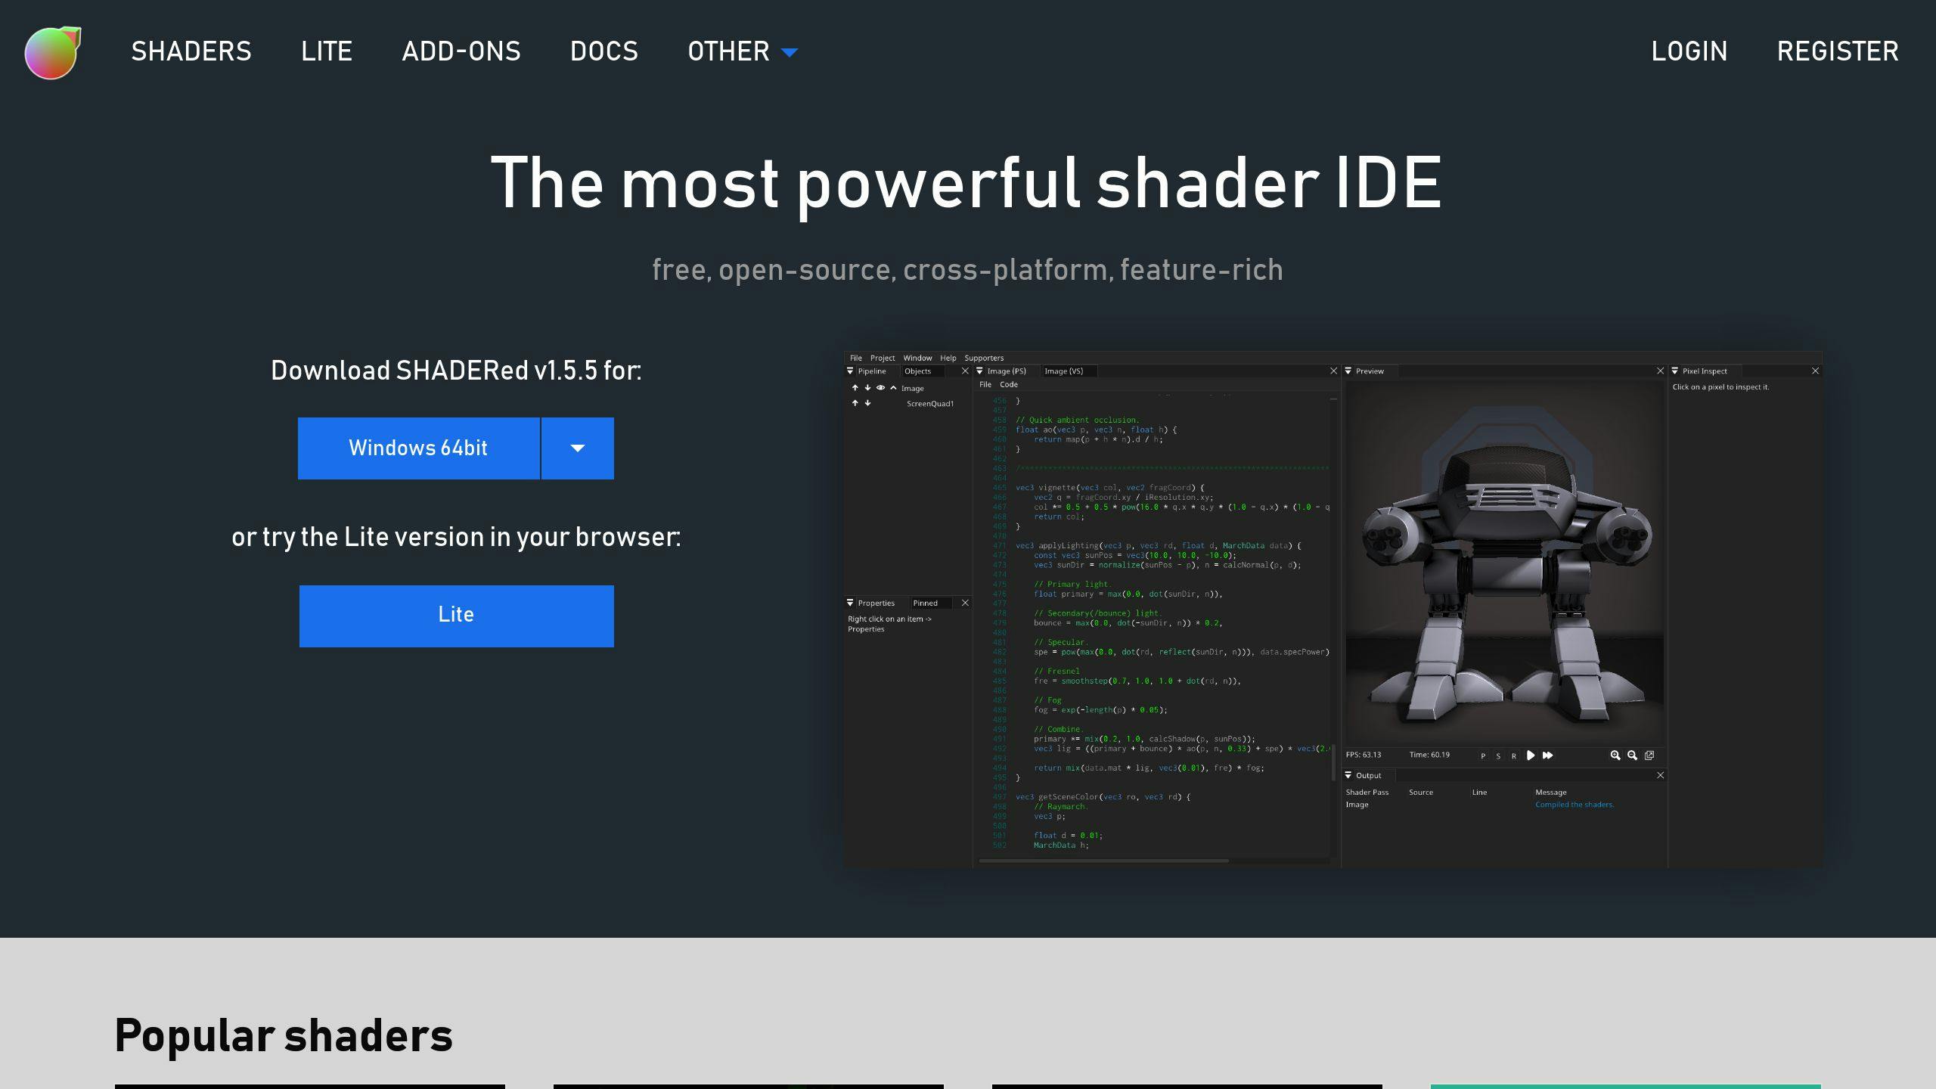Open the code editor's File menu

[985, 385]
